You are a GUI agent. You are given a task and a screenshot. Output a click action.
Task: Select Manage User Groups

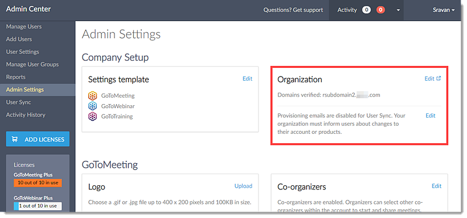(x=32, y=64)
